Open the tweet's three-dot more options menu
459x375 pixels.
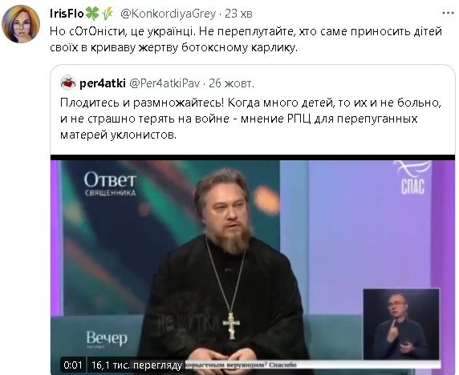(448, 14)
